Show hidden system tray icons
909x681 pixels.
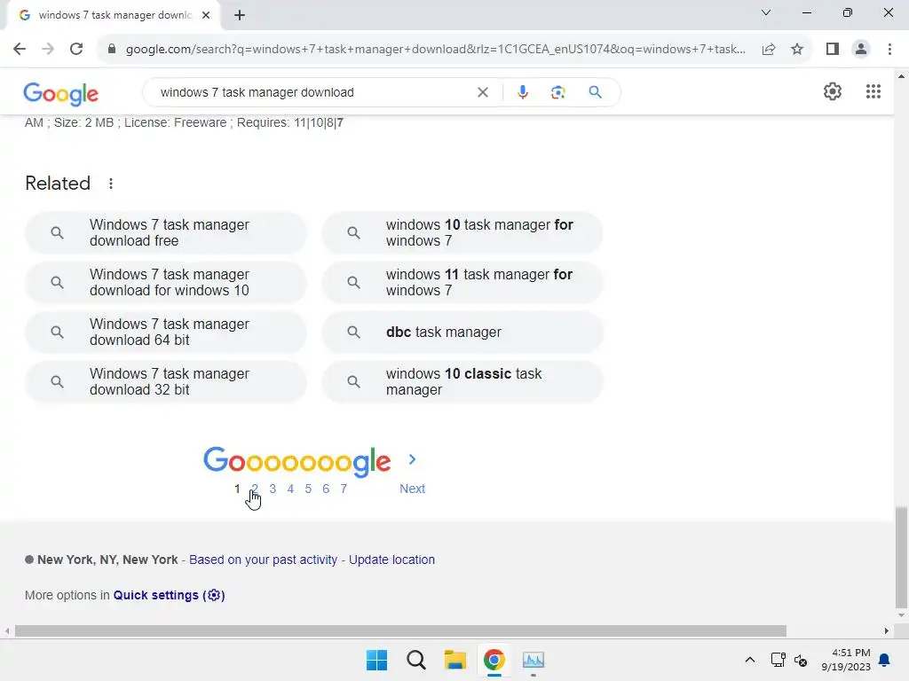[x=749, y=660]
